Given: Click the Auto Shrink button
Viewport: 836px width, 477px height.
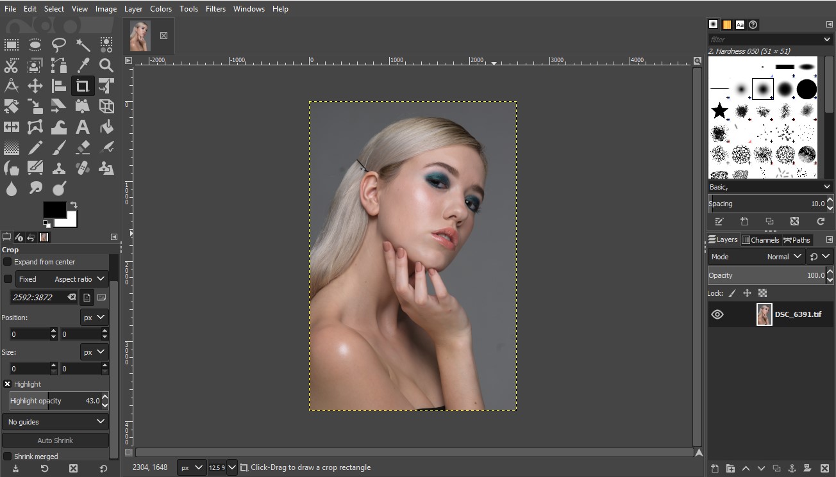Looking at the screenshot, I should pyautogui.click(x=55, y=440).
